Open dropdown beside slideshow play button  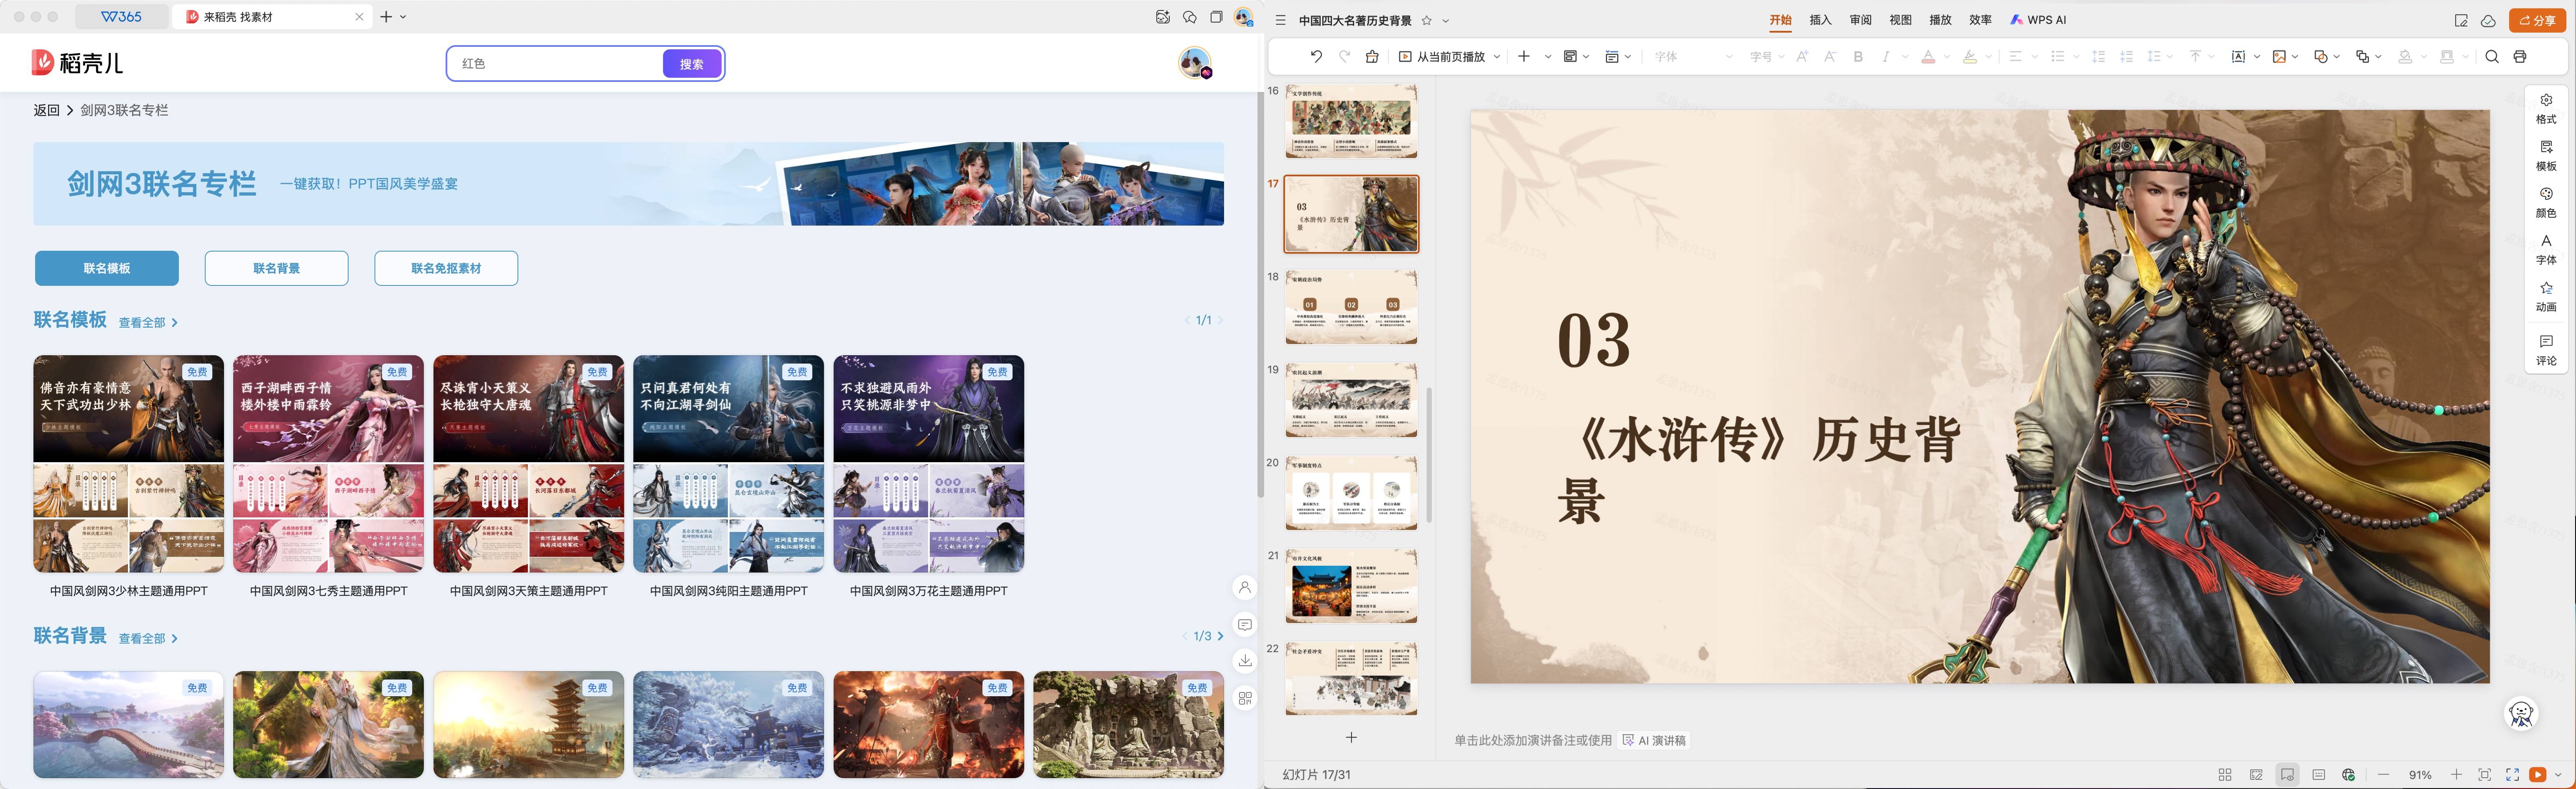[x=2558, y=775]
